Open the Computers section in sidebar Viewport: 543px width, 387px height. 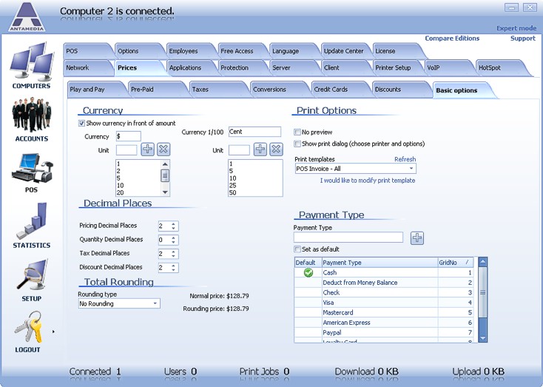click(x=31, y=62)
